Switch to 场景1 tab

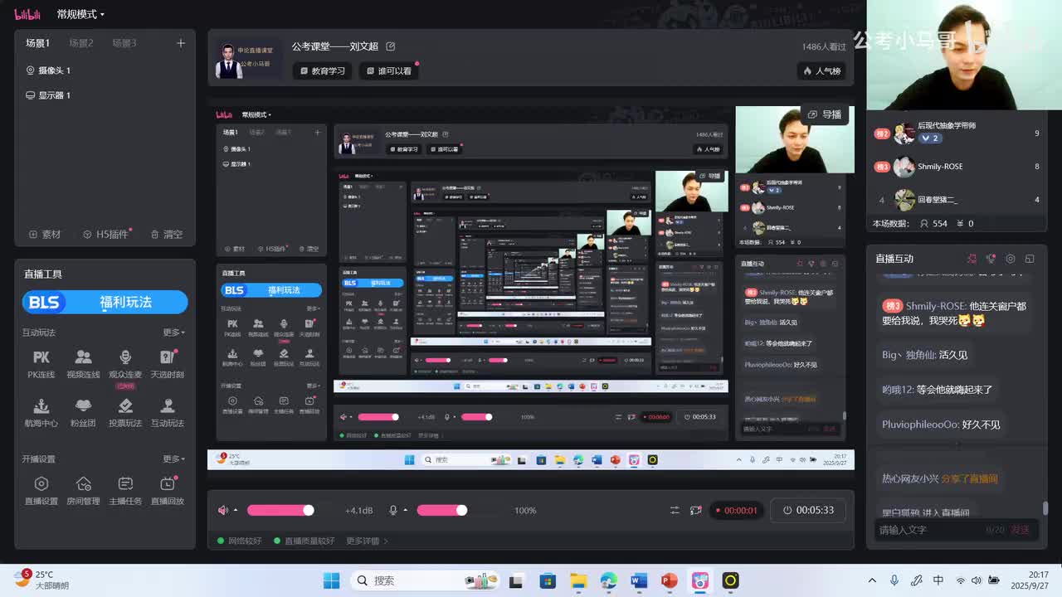[x=37, y=43]
